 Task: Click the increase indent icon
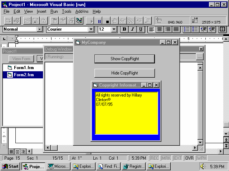pyautogui.click(x=212, y=29)
